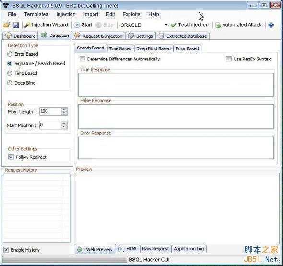Select the Deep Blind Based sub-tab
The width and height of the screenshot is (283, 266).
153,48
